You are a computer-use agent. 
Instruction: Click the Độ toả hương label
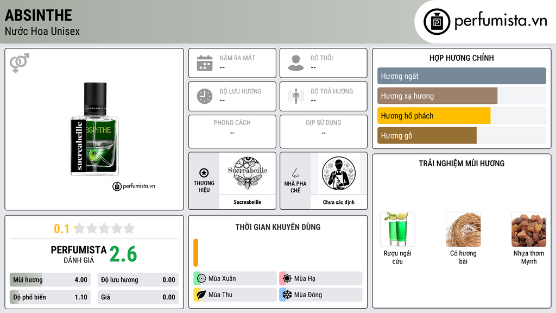(x=332, y=91)
